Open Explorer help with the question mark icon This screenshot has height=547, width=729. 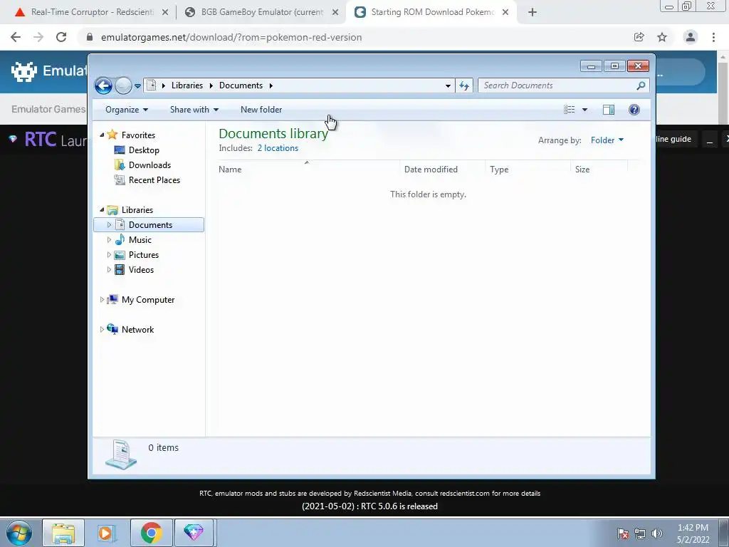[634, 110]
